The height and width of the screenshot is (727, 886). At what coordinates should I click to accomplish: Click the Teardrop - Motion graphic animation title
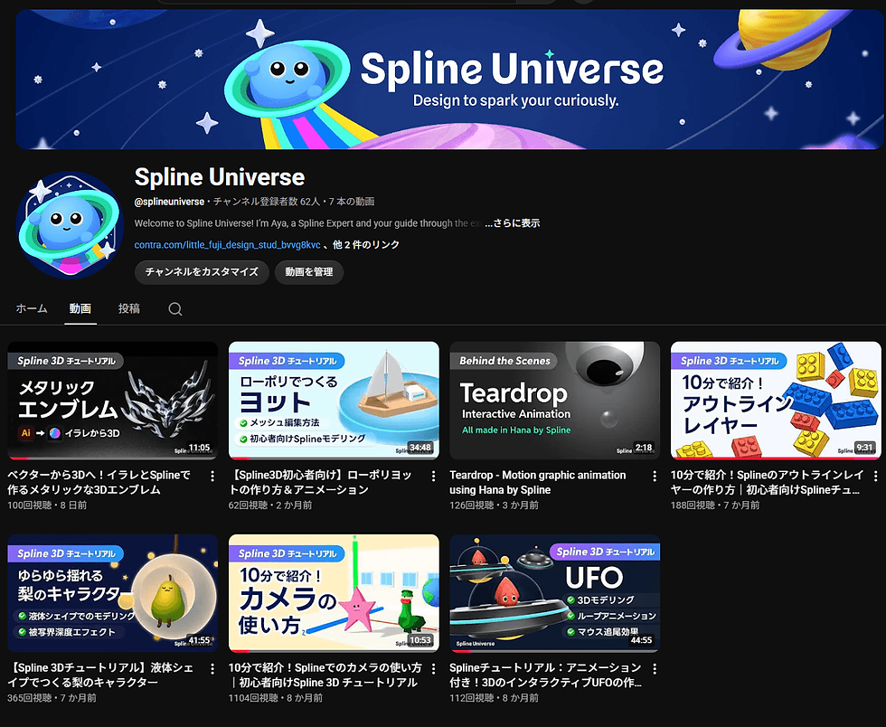point(538,482)
